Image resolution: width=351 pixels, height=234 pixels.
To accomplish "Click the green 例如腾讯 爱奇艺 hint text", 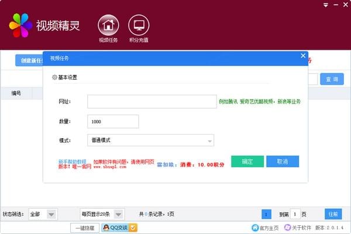I will 260,101.
